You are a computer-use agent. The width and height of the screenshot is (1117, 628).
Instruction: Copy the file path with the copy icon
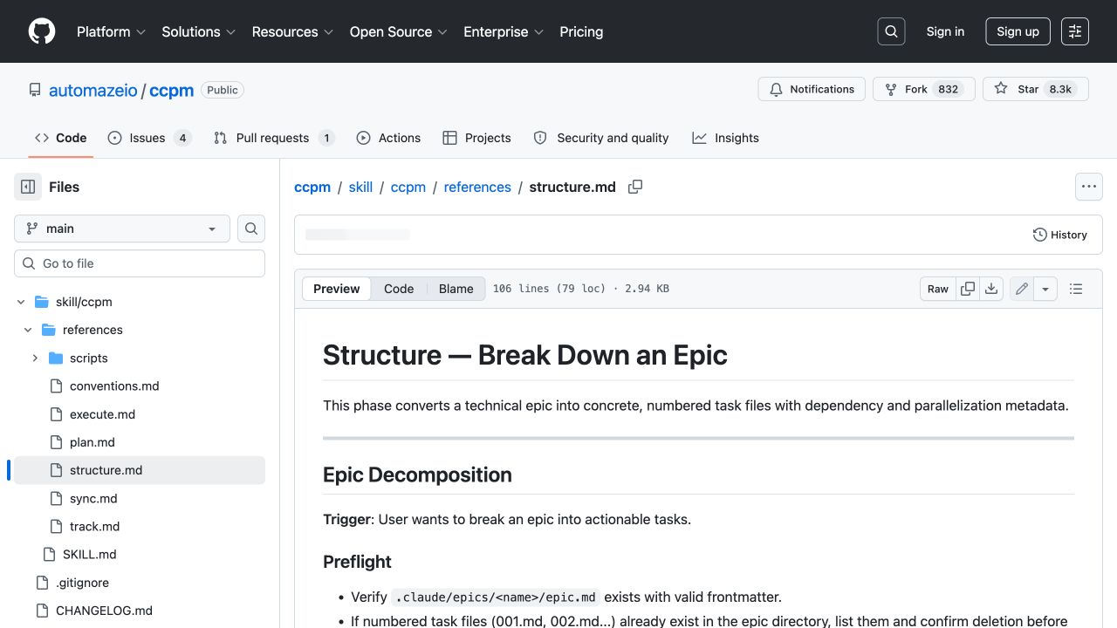(635, 187)
